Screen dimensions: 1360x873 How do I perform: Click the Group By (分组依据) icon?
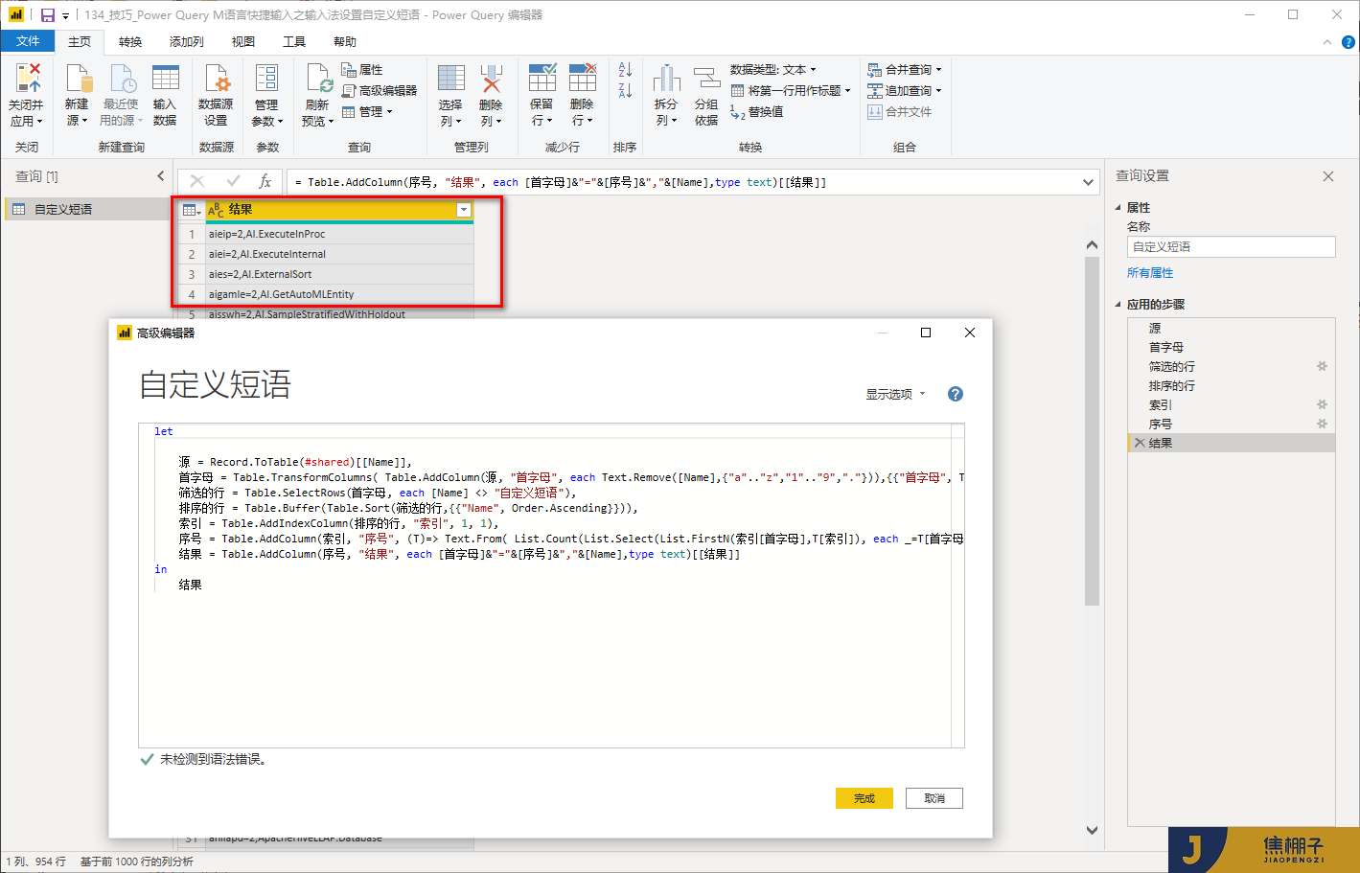[706, 79]
